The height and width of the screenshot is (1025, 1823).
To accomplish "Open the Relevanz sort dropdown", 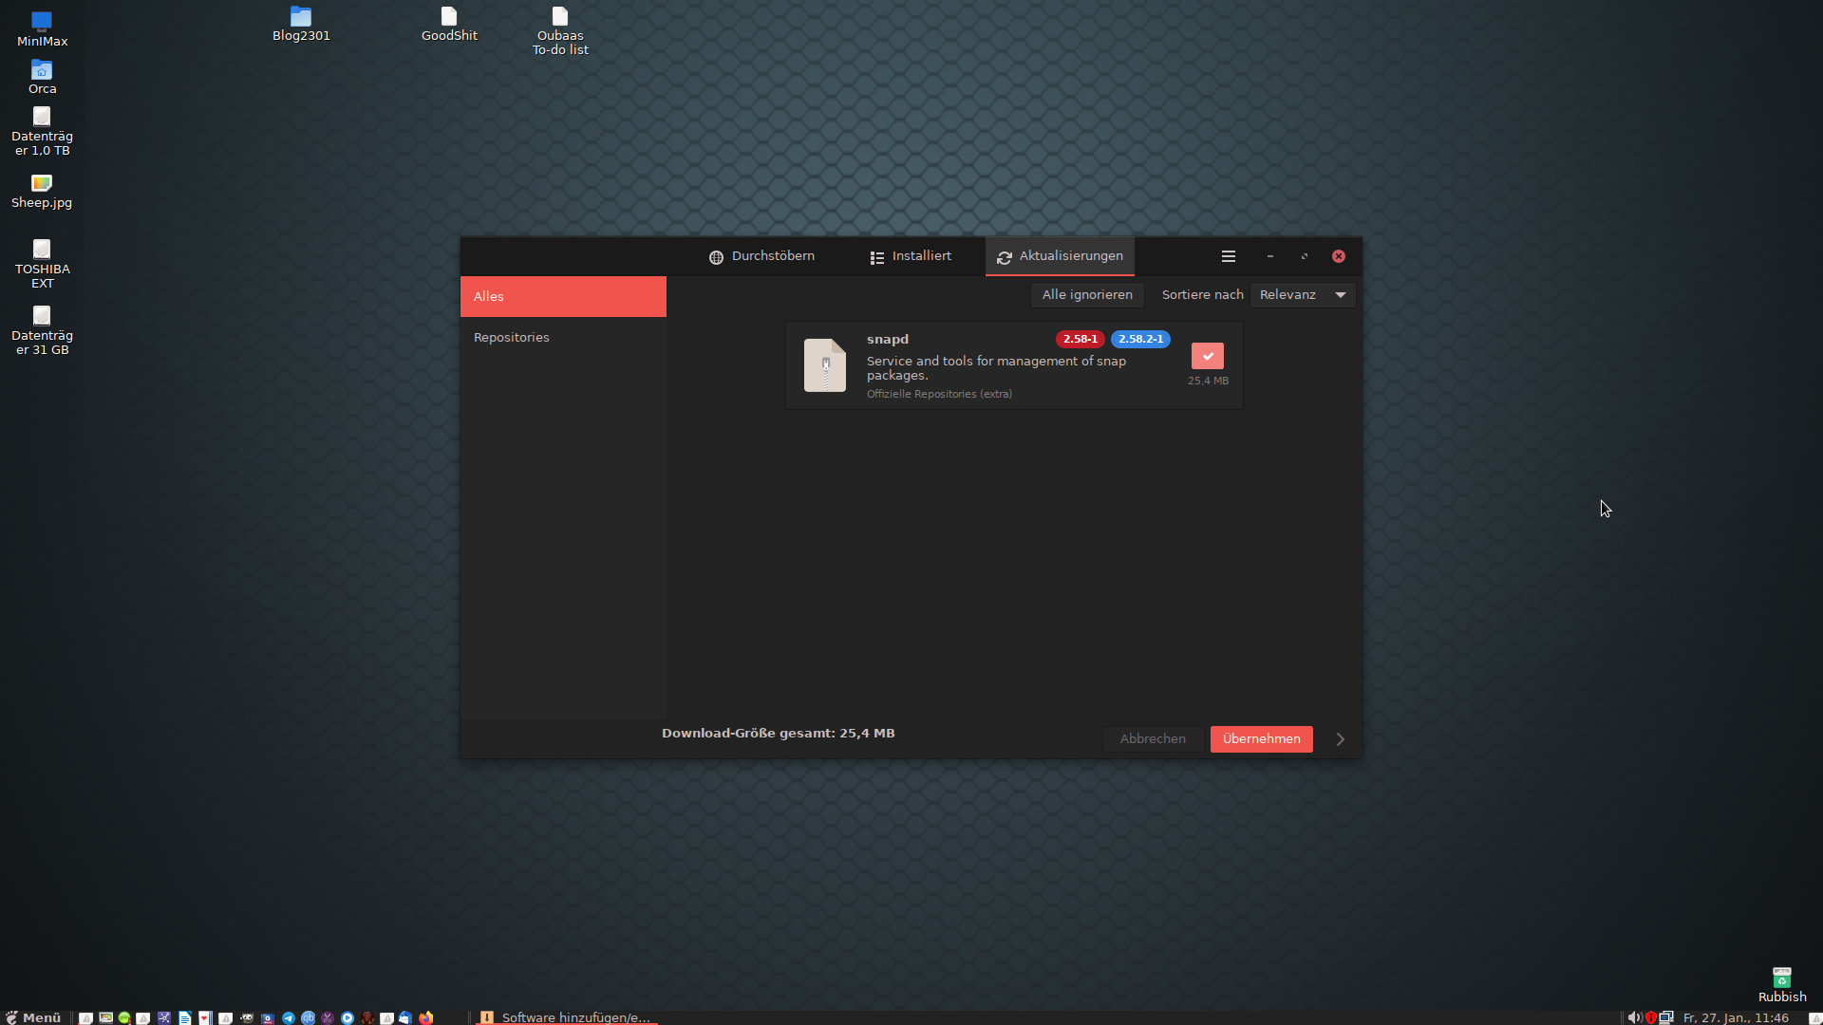I will click(x=1303, y=295).
